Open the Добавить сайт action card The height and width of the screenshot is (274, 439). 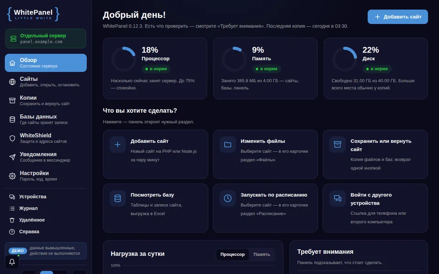click(x=155, y=154)
